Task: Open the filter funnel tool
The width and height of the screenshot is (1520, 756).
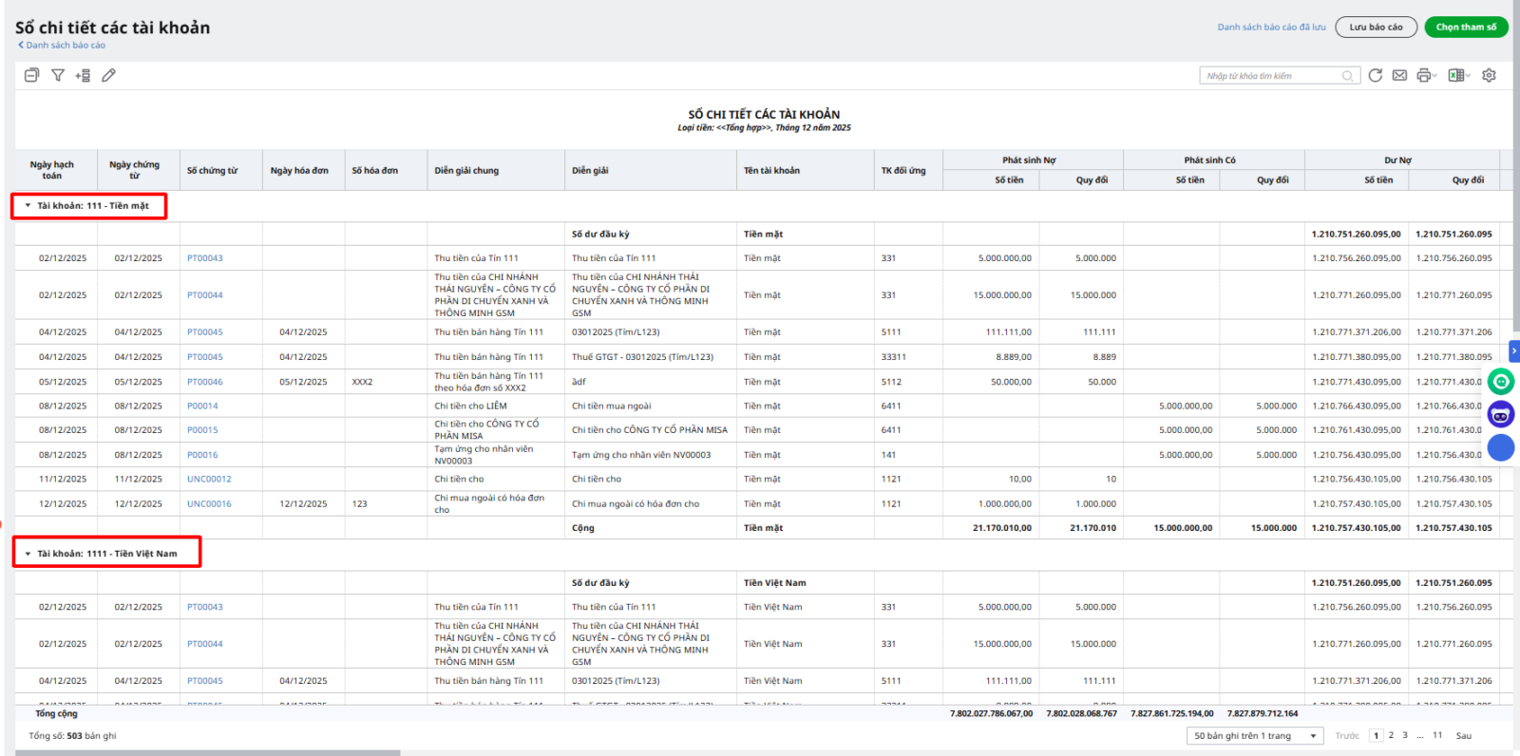Action: pyautogui.click(x=58, y=75)
